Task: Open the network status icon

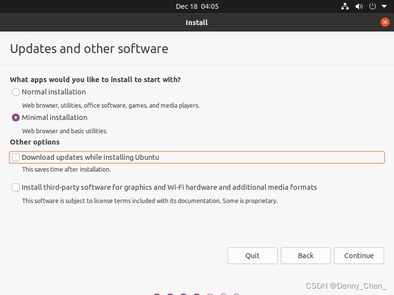Action: coord(345,6)
